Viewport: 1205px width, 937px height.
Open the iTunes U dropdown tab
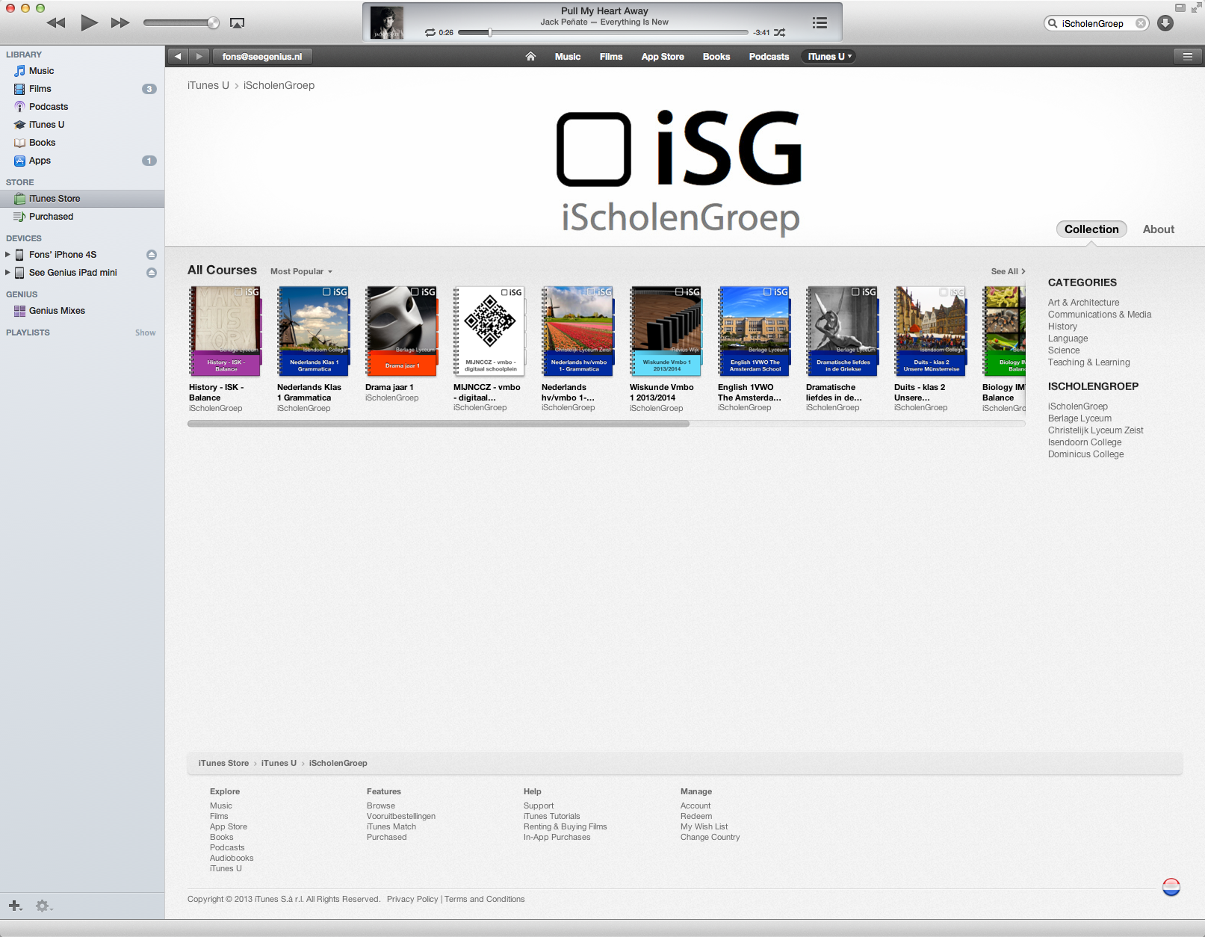[x=829, y=57]
